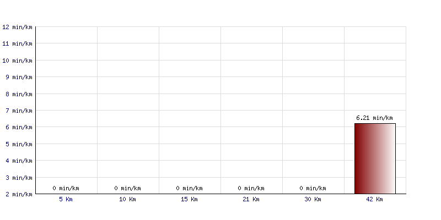Select the 6.21 min/km value label

pyautogui.click(x=374, y=118)
